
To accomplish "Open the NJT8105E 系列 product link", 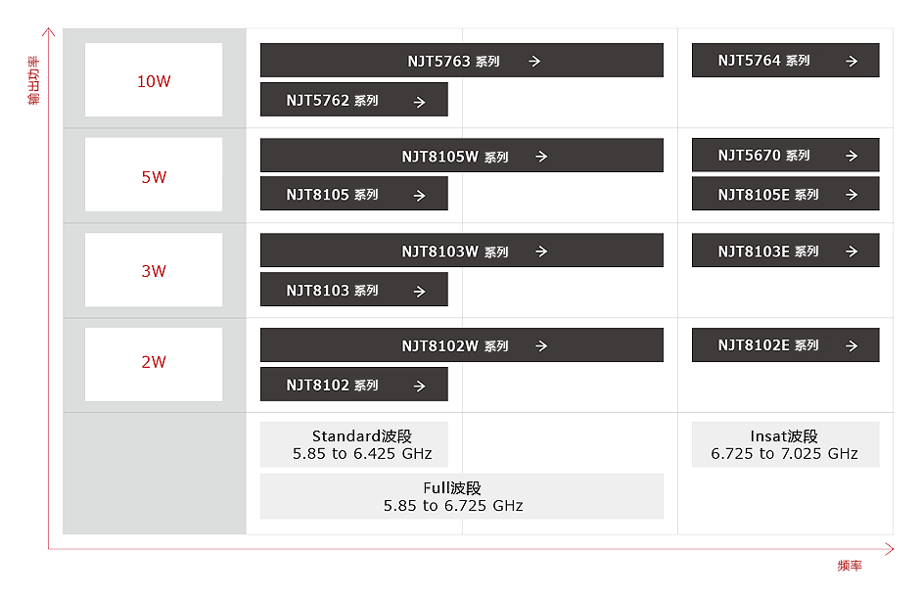I will coord(785,195).
